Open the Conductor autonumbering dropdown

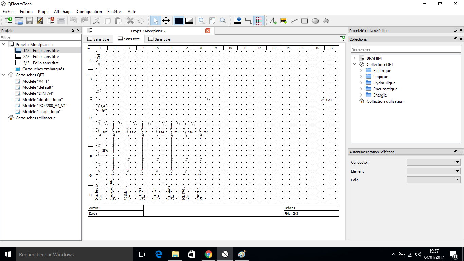[433, 162]
